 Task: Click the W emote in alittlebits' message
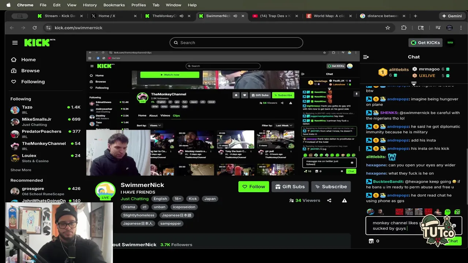(x=392, y=157)
